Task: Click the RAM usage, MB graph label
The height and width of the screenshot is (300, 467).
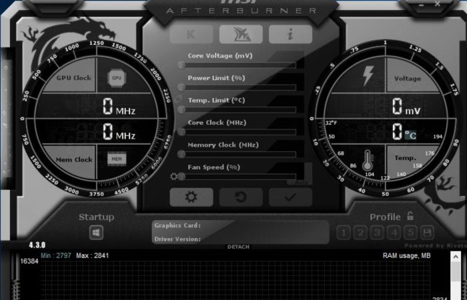Action: pos(406,255)
